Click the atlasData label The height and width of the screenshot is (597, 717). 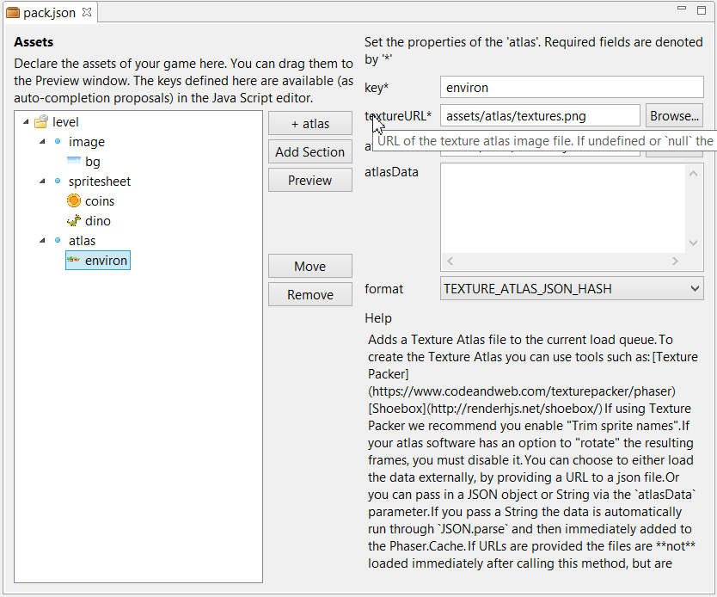[391, 172]
